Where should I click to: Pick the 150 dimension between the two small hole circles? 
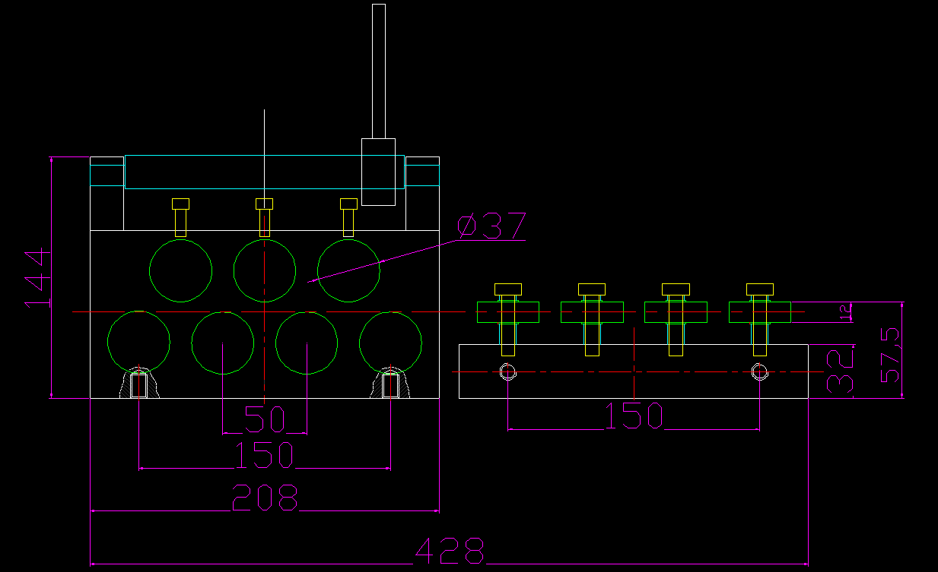(634, 416)
